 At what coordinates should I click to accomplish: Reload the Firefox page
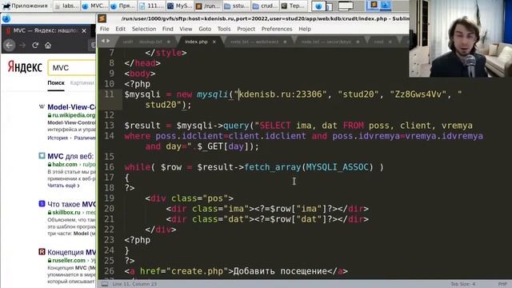click(x=35, y=46)
